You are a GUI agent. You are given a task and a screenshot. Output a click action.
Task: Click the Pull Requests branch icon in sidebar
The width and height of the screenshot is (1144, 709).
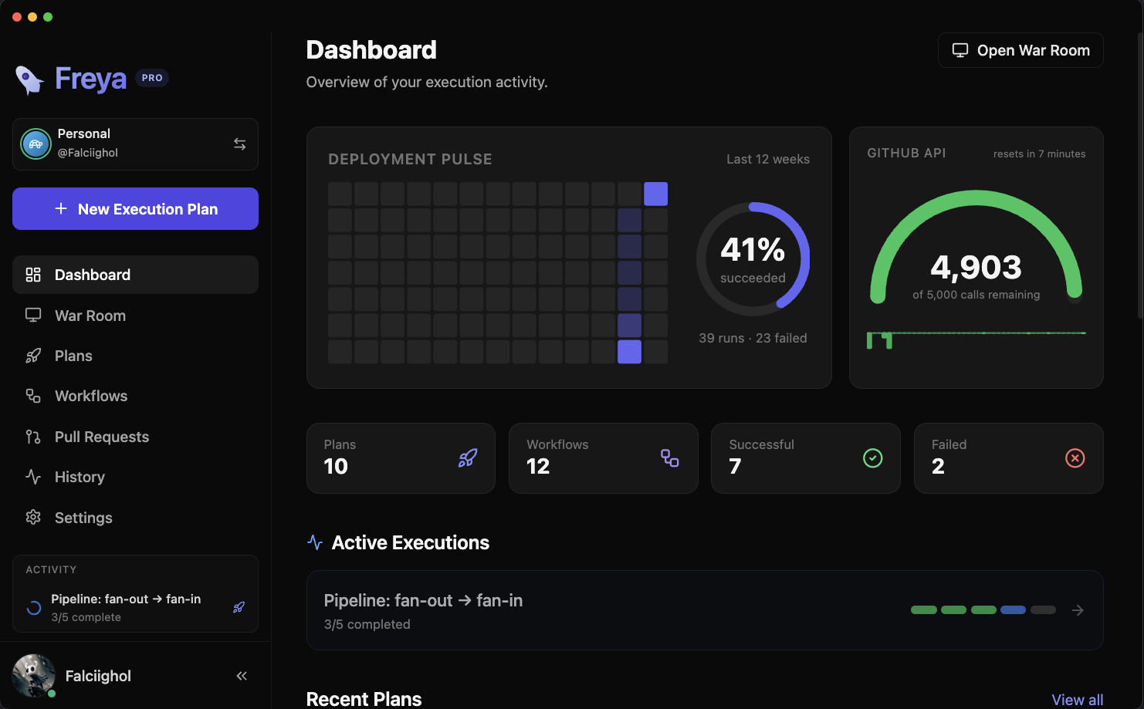[x=33, y=437]
